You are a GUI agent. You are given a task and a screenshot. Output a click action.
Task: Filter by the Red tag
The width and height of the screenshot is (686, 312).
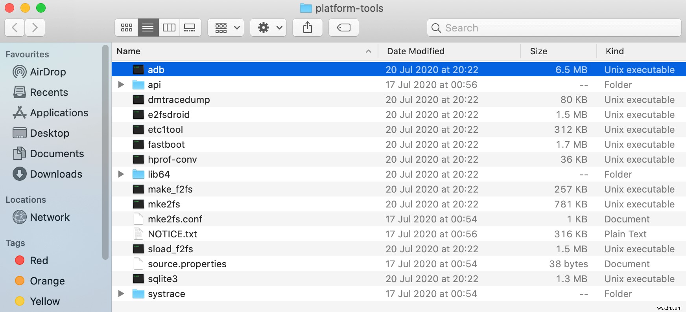[39, 261]
